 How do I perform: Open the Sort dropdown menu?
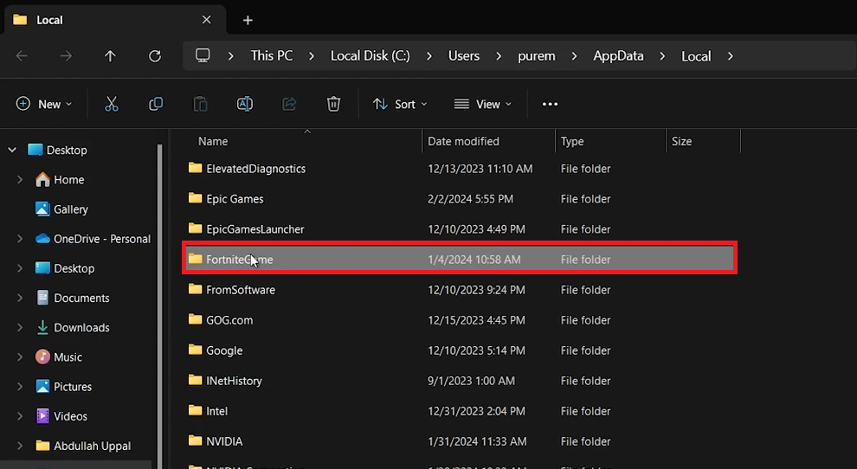[400, 104]
